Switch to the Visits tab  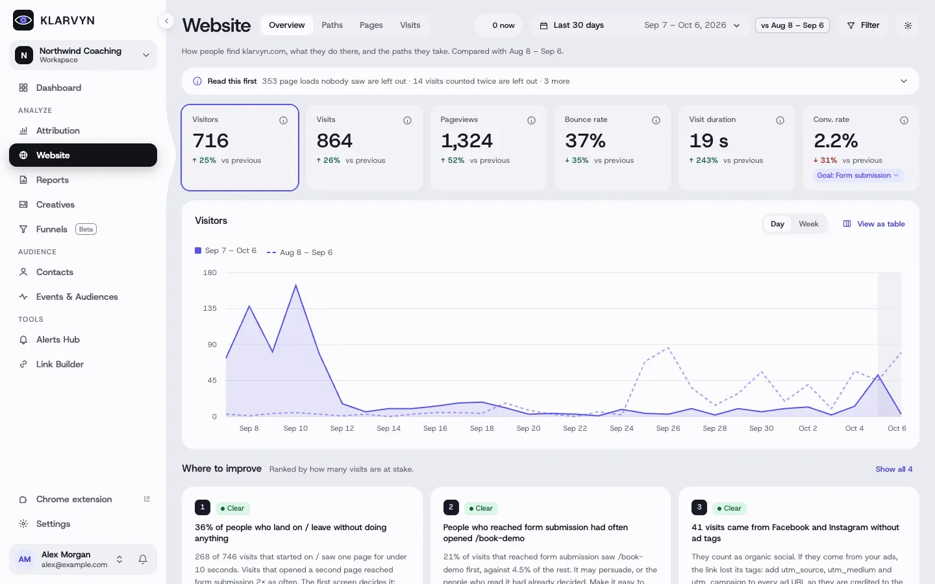pos(410,25)
